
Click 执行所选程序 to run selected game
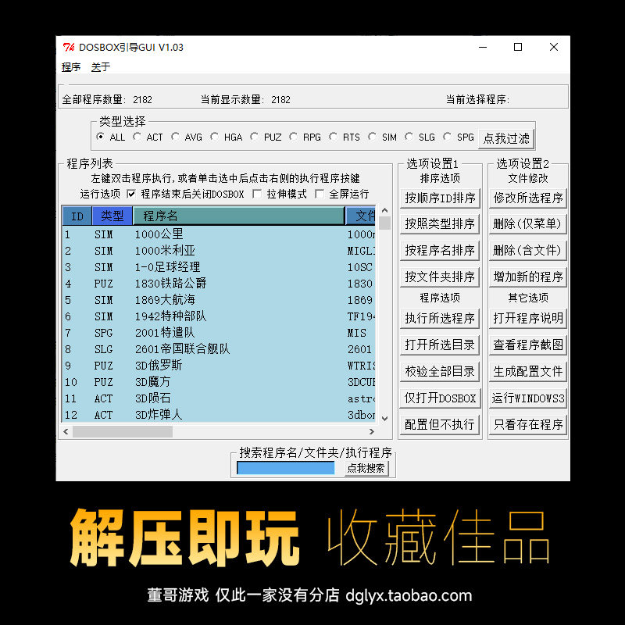point(440,318)
